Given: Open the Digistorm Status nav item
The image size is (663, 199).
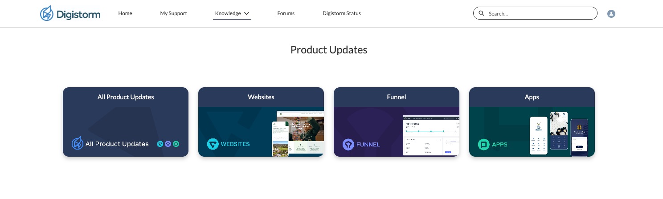Looking at the screenshot, I should click(342, 13).
